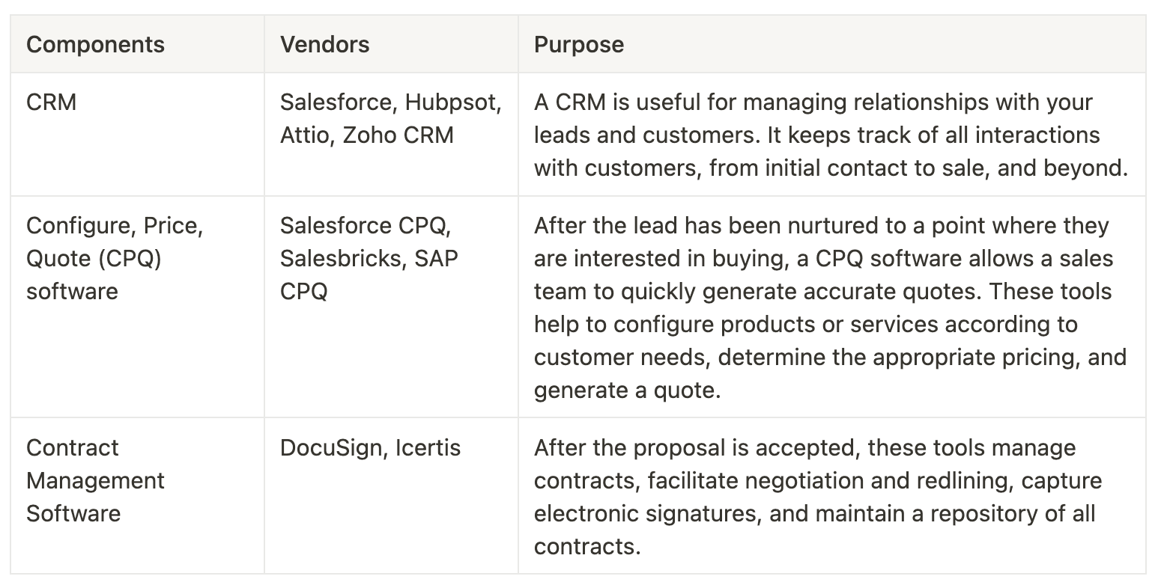Click the SAP CPQ vendor text
Image resolution: width=1161 pixels, height=585 pixels.
click(370, 274)
